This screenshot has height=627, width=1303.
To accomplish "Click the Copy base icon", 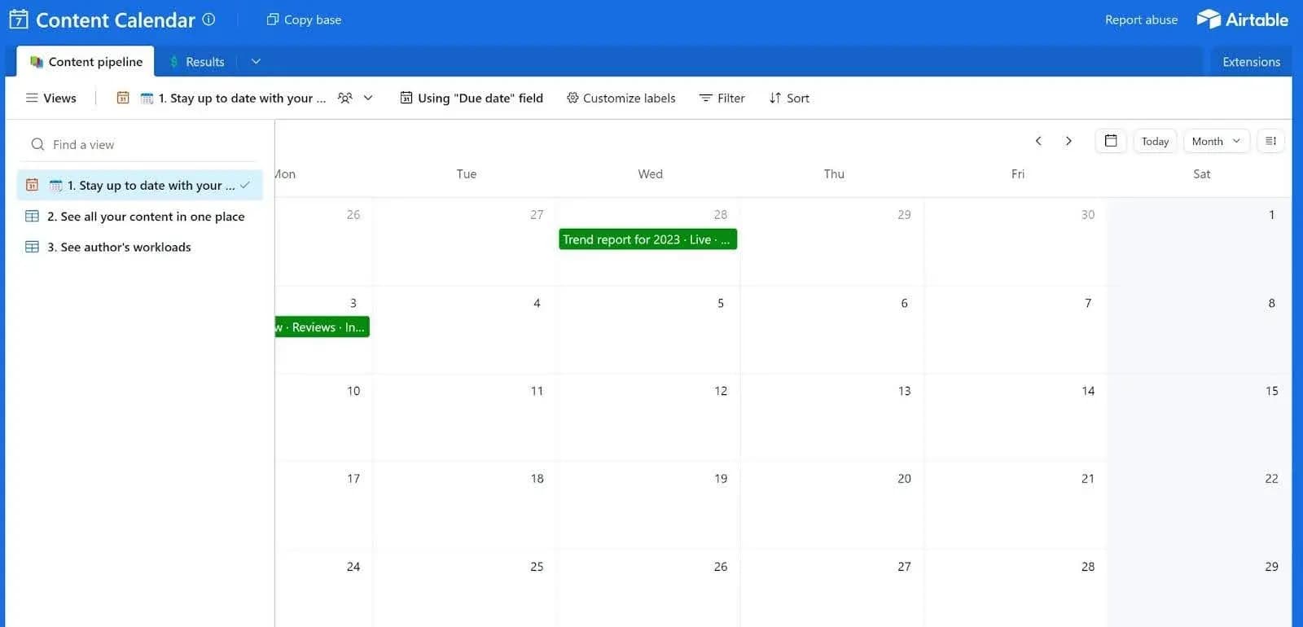I will (273, 20).
